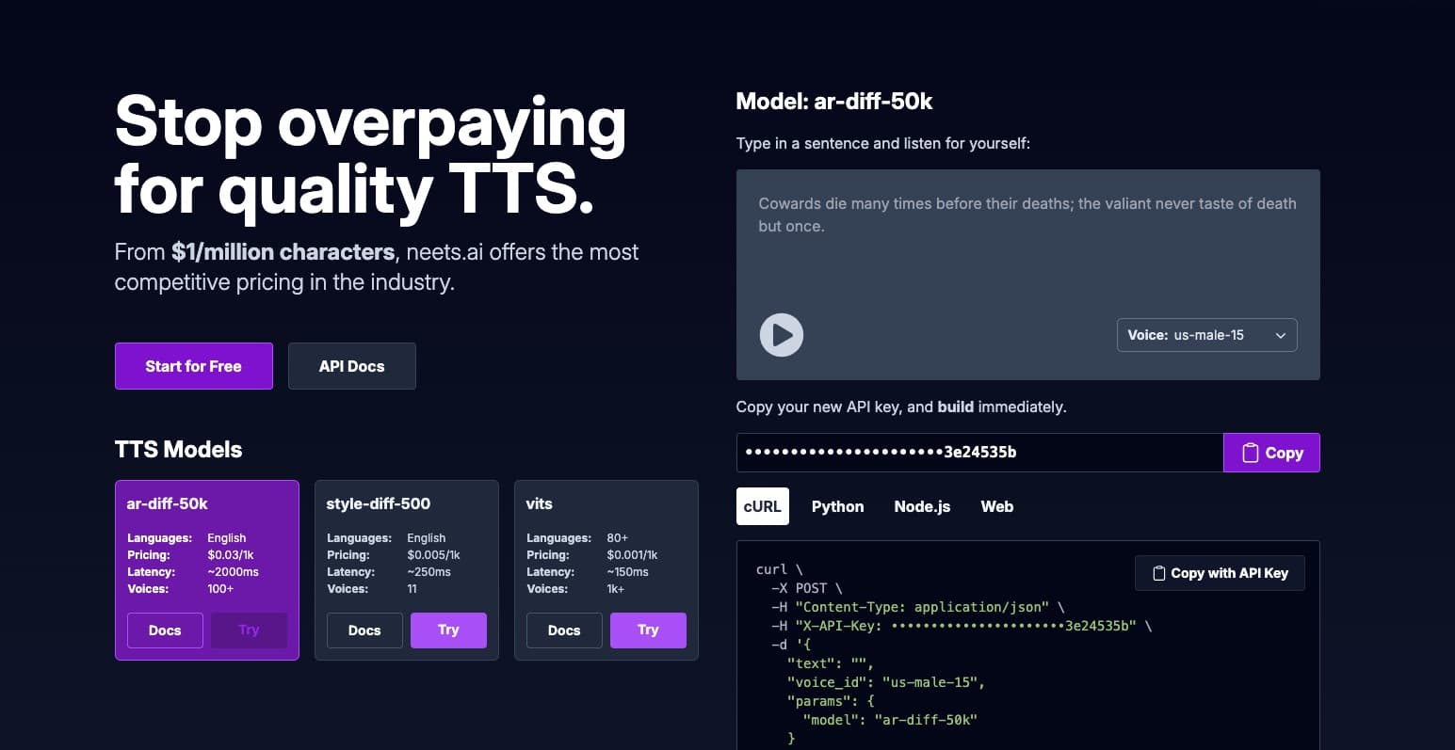Viewport: 1455px width, 750px height.
Task: Click the "$0.03/1k" pricing value
Action: (x=231, y=555)
